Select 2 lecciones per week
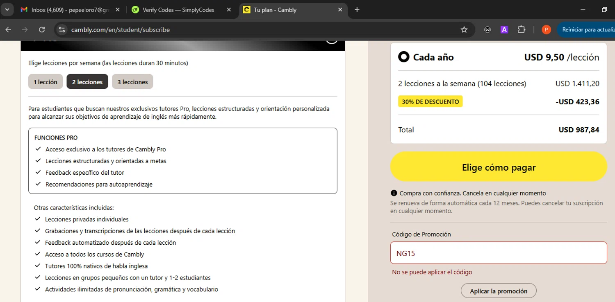 tap(87, 82)
